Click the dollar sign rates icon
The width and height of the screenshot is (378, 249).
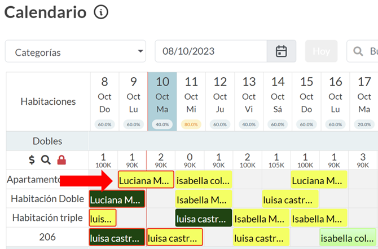[32, 160]
